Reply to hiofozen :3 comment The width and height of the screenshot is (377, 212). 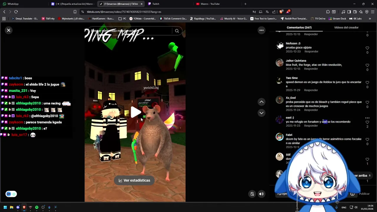click(x=311, y=52)
